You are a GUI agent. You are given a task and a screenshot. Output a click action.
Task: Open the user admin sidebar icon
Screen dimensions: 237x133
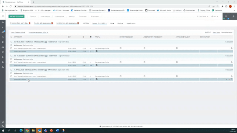pyautogui.click(x=3, y=67)
